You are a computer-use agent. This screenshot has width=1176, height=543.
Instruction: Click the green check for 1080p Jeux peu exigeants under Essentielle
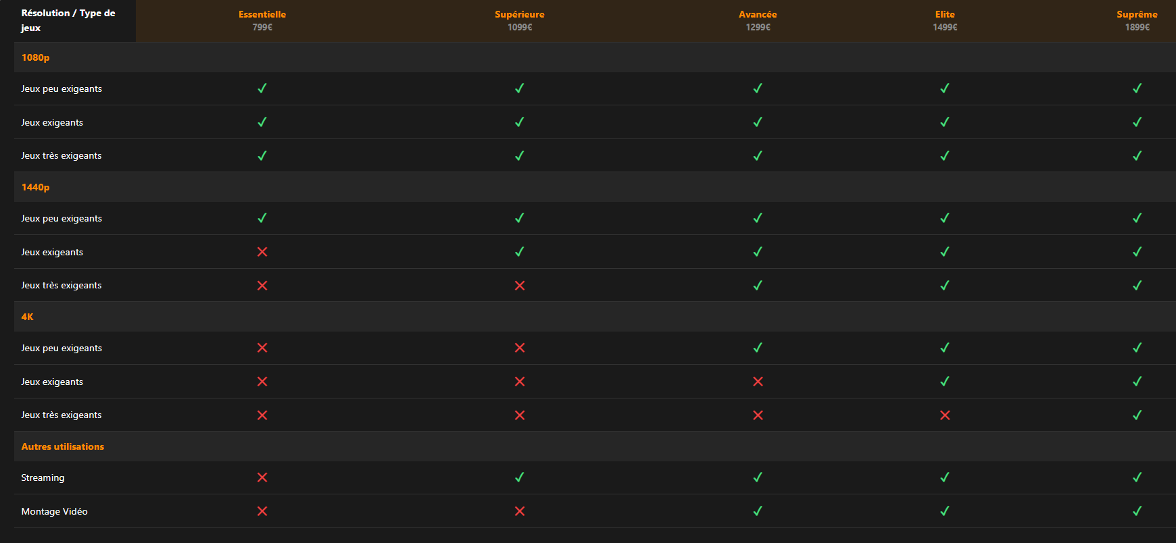click(x=262, y=88)
